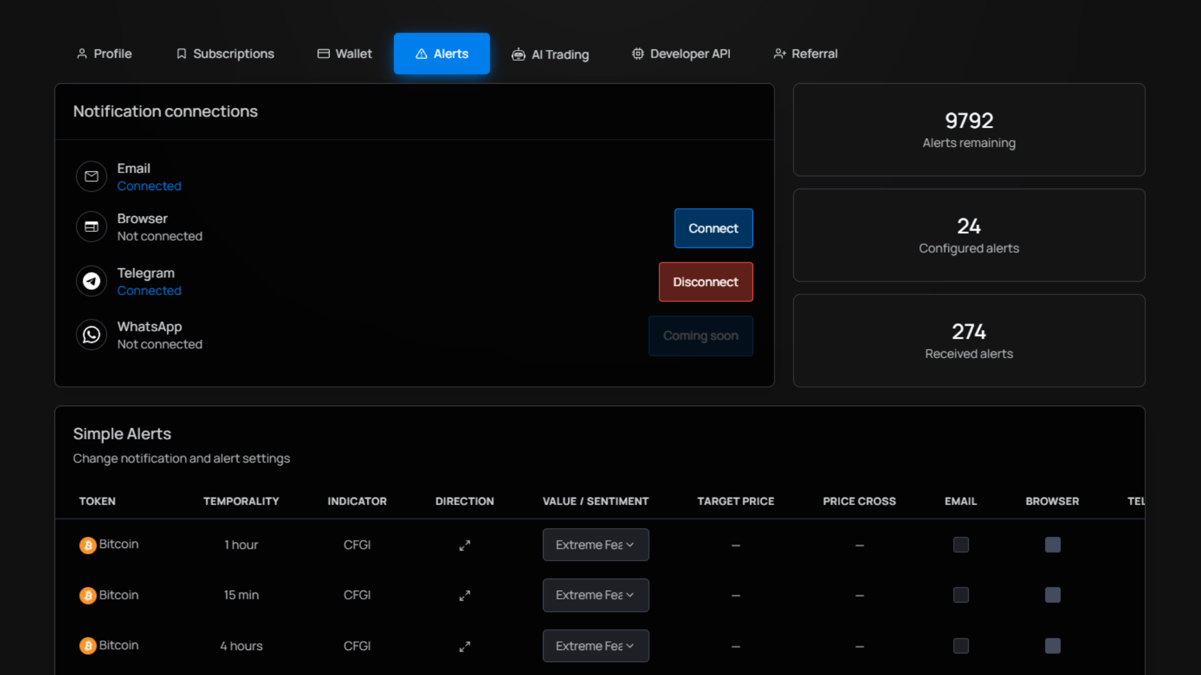Image resolution: width=1201 pixels, height=675 pixels.
Task: Click the Email envelope icon
Action: click(x=91, y=176)
